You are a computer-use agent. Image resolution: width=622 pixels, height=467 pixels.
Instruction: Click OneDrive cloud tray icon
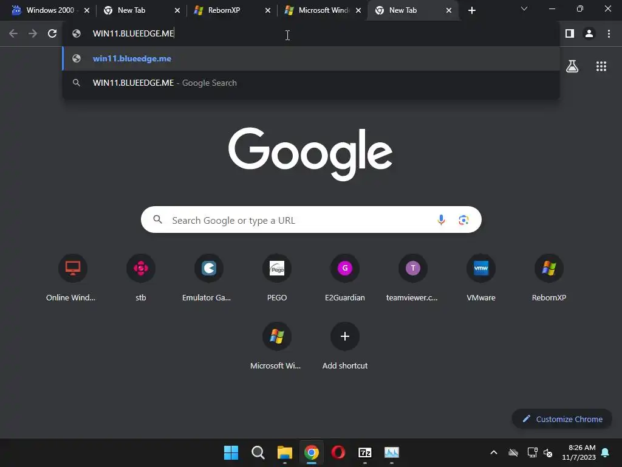coord(513,452)
